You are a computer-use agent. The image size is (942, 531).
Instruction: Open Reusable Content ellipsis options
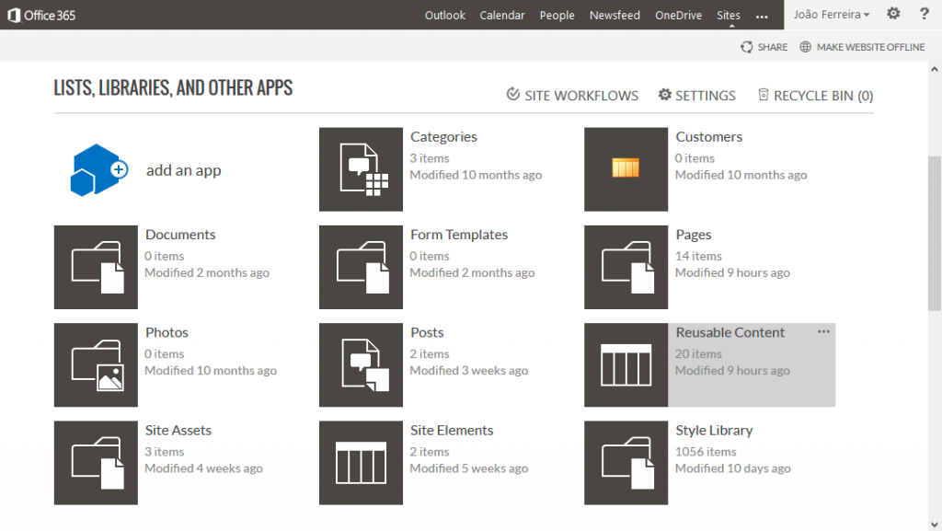pyautogui.click(x=823, y=332)
